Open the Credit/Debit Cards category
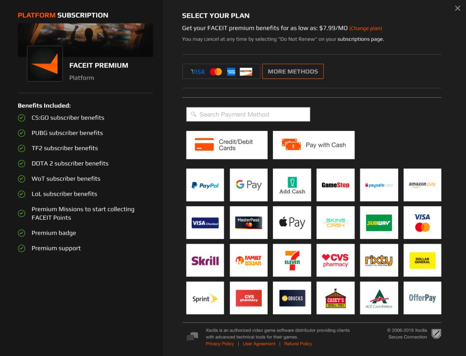The image size is (466, 356). point(226,144)
